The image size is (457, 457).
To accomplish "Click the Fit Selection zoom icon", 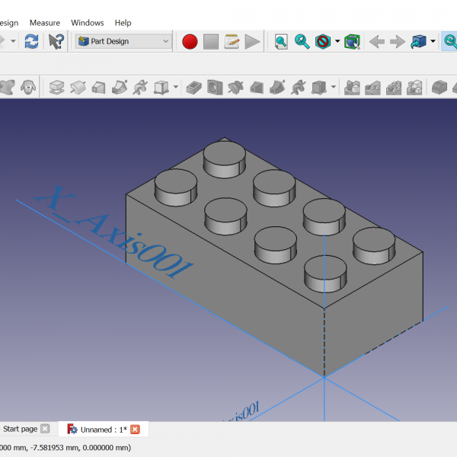I will pyautogui.click(x=302, y=42).
